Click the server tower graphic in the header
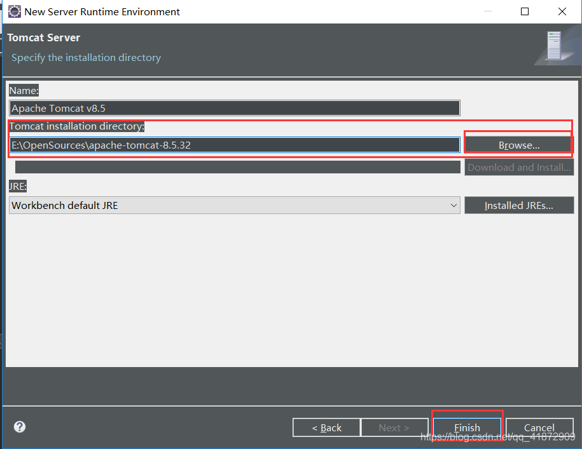 (554, 46)
